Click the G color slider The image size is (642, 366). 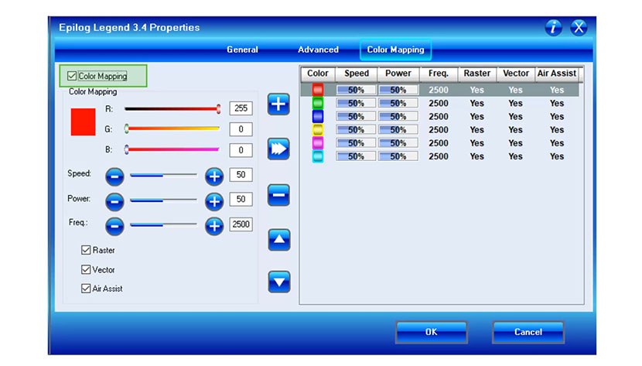tap(172, 129)
